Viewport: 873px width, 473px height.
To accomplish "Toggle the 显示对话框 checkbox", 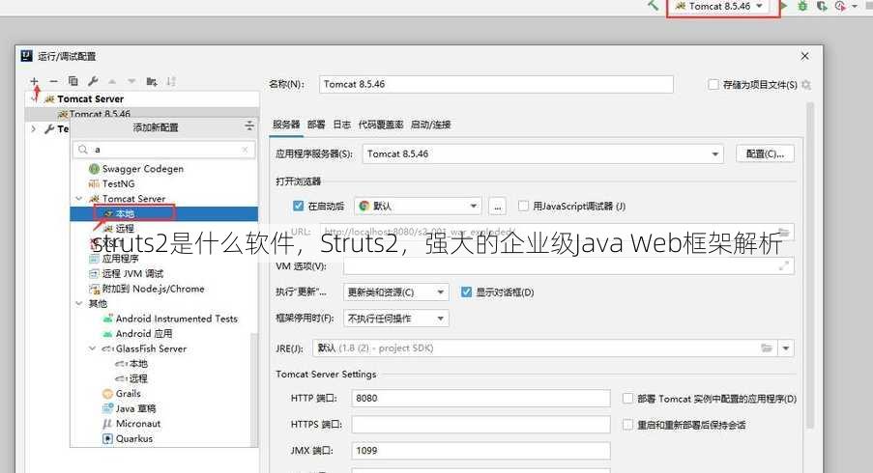I will (467, 292).
